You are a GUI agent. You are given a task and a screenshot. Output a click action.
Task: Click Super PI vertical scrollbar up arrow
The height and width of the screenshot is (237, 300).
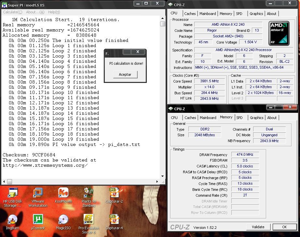(x=162, y=18)
